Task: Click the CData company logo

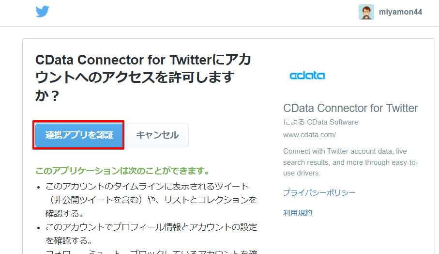Action: (x=307, y=76)
